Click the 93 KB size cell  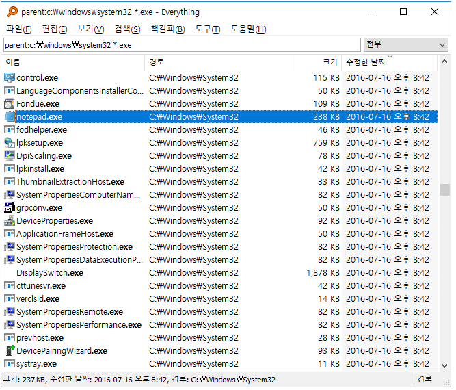point(329,351)
